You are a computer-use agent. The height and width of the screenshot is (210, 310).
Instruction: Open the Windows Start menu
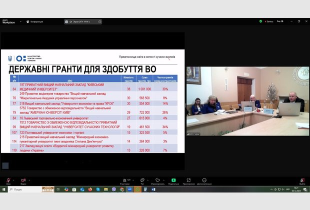tap(3, 189)
